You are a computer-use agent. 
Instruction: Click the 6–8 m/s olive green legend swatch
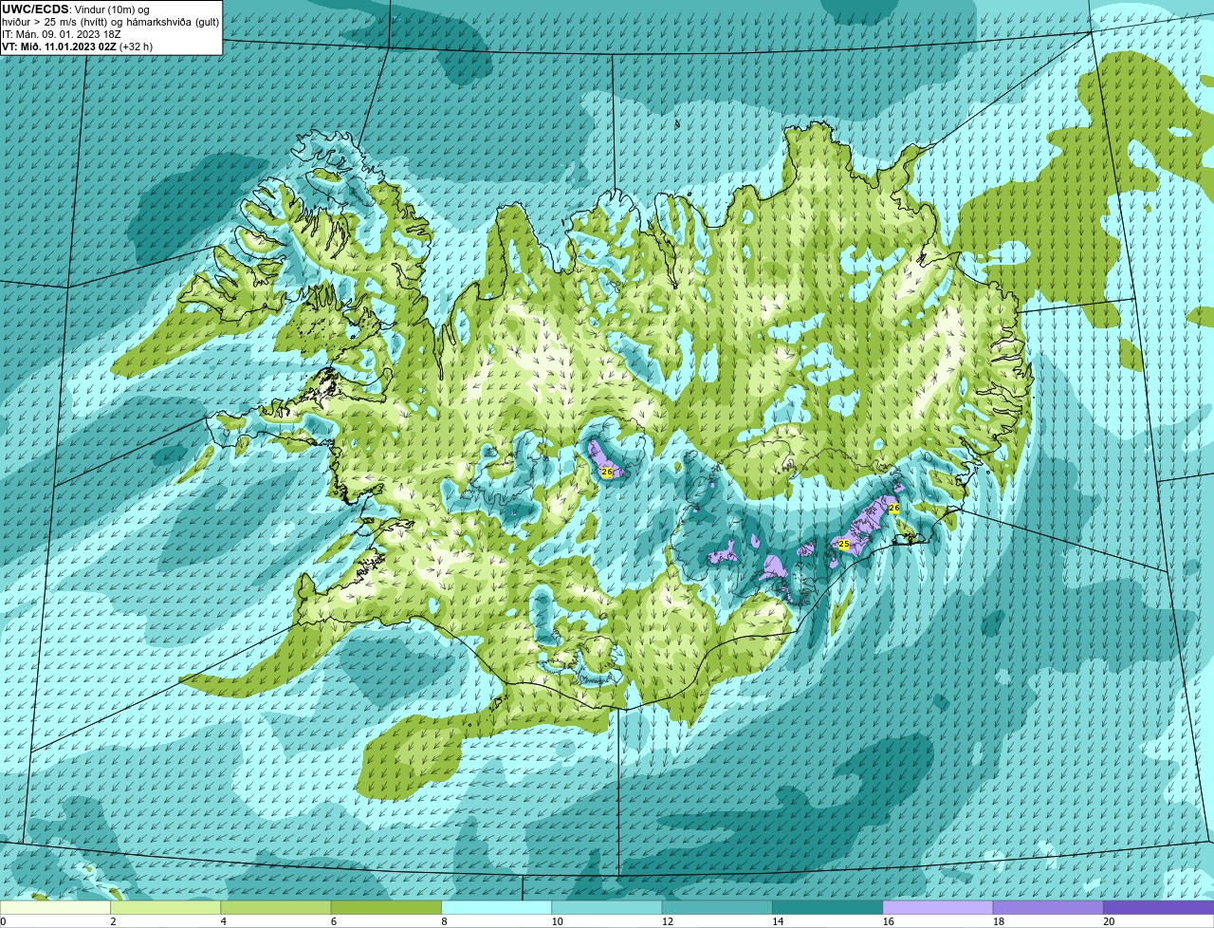[x=386, y=907]
